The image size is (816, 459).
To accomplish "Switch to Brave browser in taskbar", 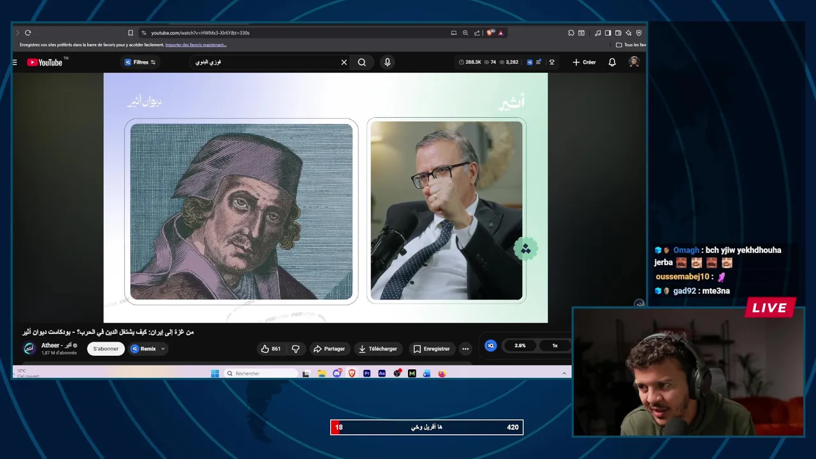I will pyautogui.click(x=352, y=374).
